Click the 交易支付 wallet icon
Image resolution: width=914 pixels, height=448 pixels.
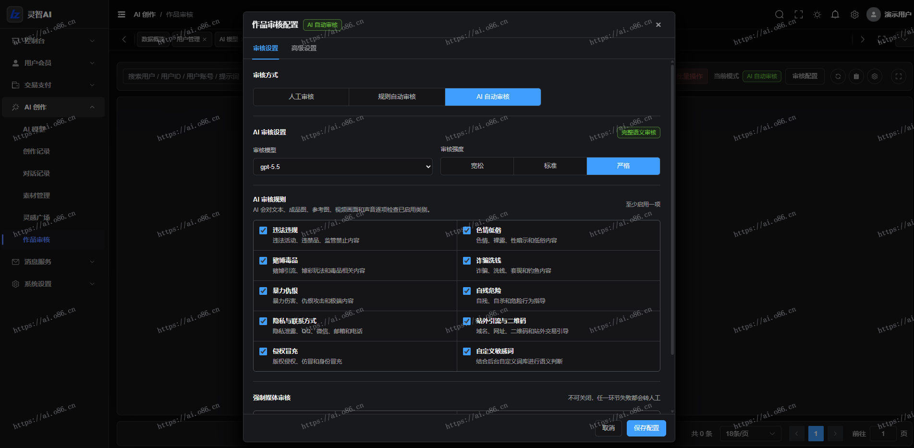[15, 85]
